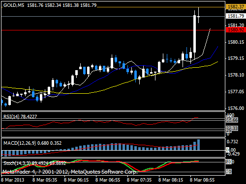
Task: Click the 8 Mar 08:55 time label
Action: (x=202, y=180)
